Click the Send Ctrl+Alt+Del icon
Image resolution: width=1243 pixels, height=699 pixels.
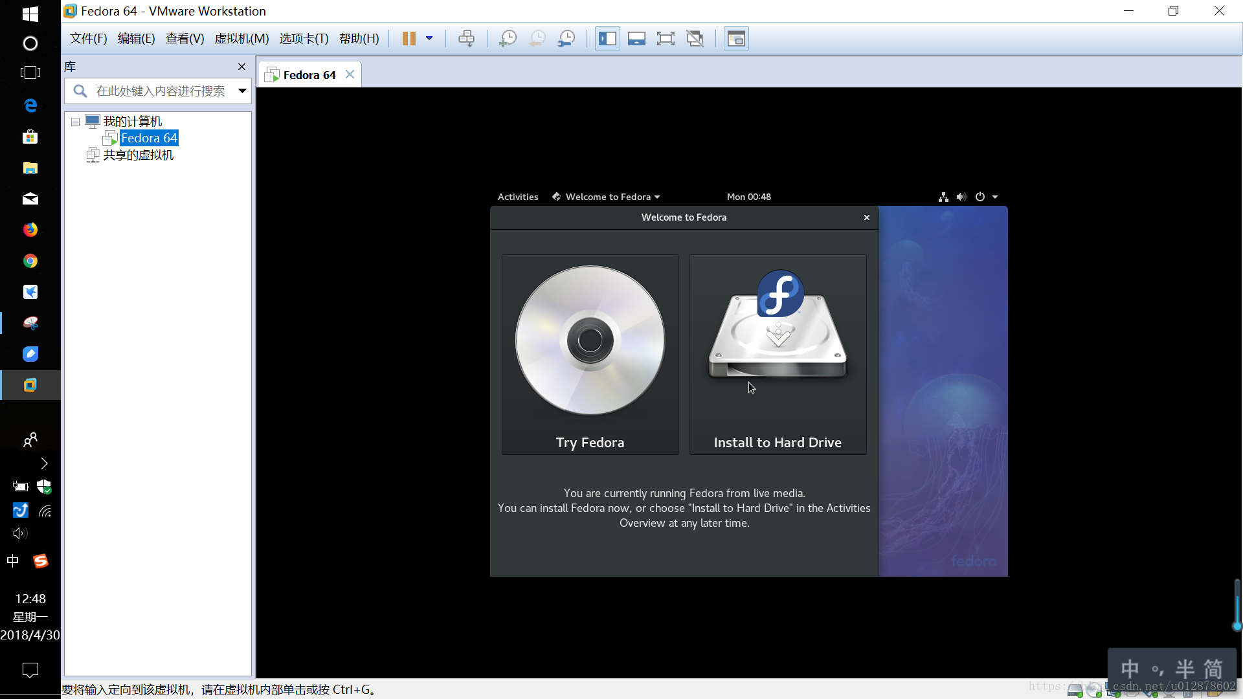466,39
